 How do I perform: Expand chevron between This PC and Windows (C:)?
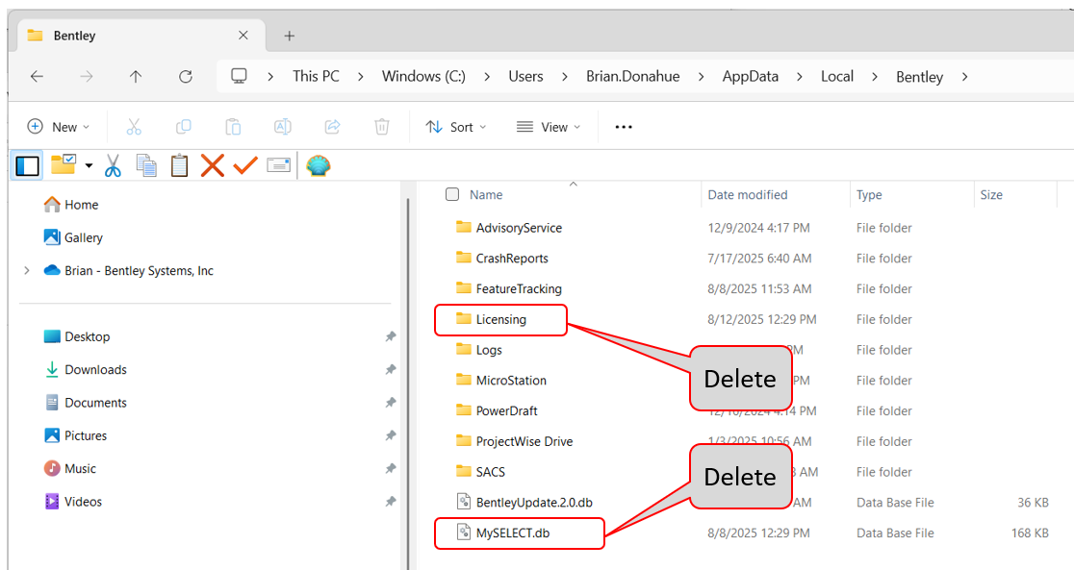click(360, 77)
